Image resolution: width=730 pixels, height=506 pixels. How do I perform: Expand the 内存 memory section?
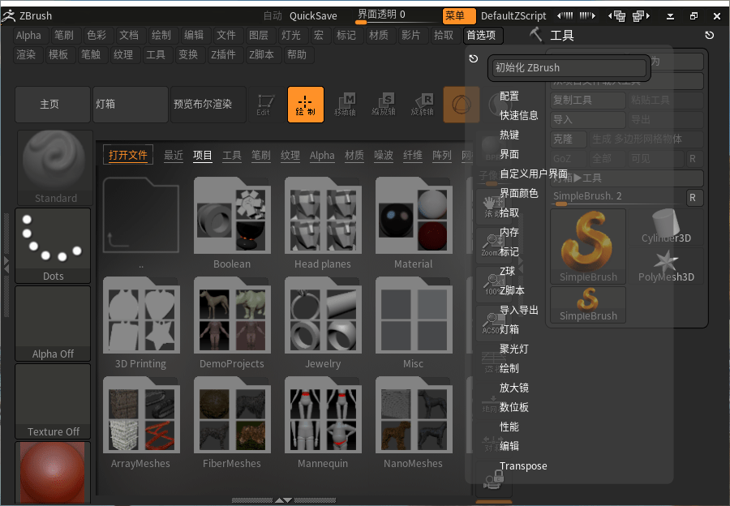tap(509, 232)
